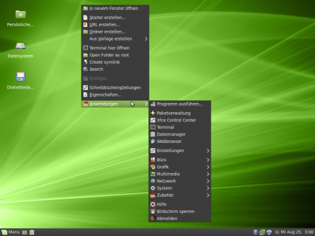Expand the 'Netzwerk' category
Image resolution: width=315 pixels, height=236 pixels.
pos(180,181)
